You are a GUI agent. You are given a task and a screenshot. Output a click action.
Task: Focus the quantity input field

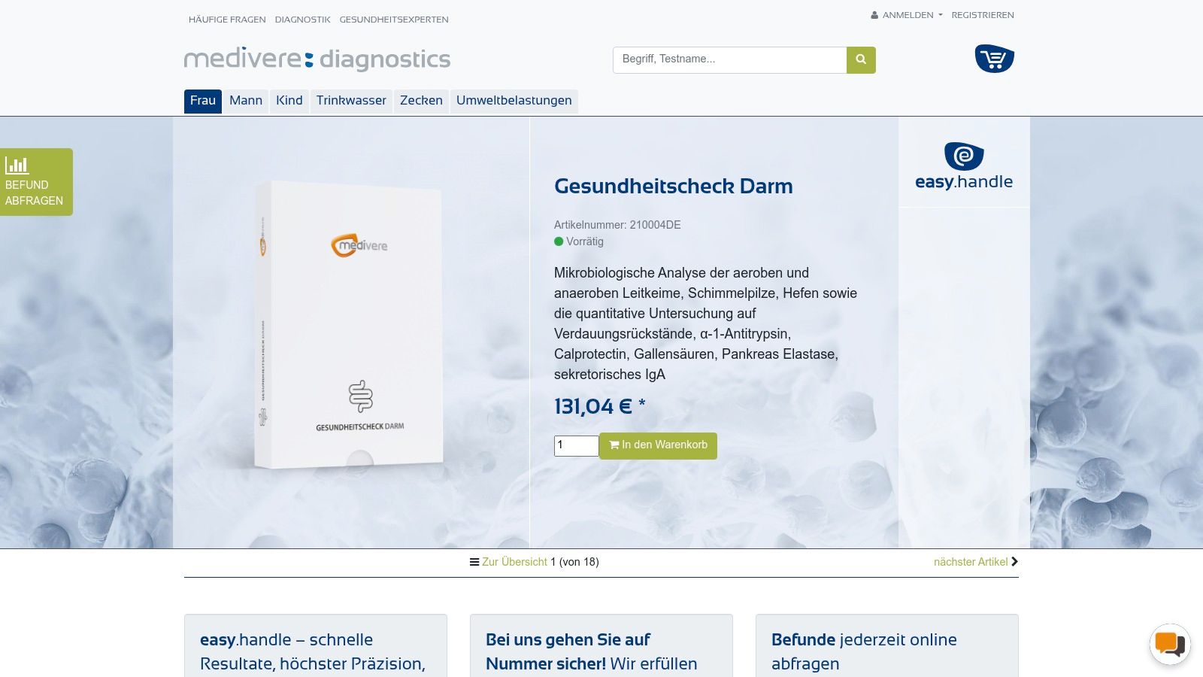pos(576,445)
